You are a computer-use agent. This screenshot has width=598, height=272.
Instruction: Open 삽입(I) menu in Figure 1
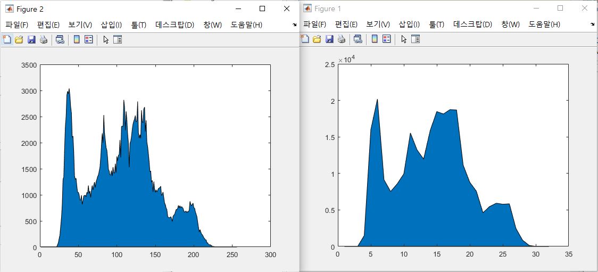click(409, 24)
